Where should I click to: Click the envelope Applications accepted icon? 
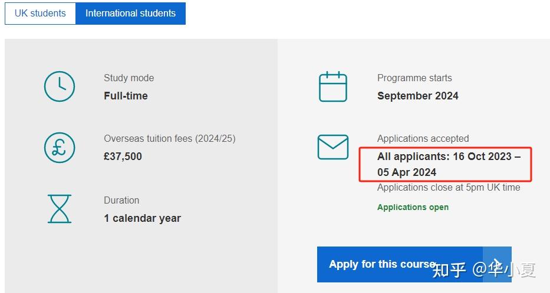tap(332, 147)
